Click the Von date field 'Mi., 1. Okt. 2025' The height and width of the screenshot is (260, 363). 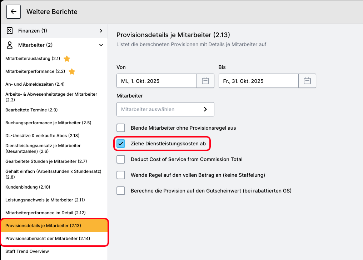[x=156, y=81]
